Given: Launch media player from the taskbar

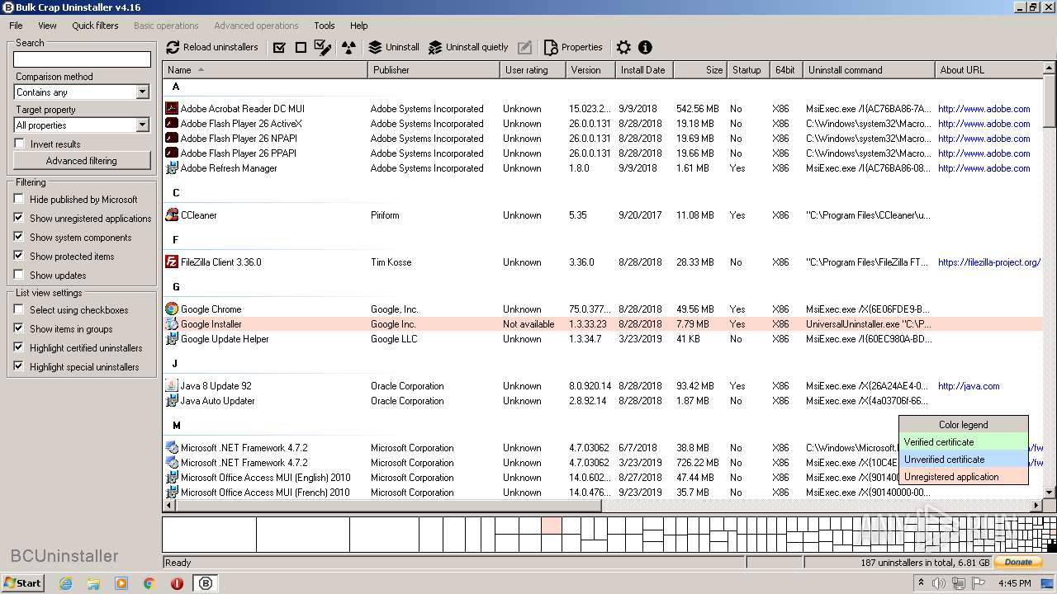Looking at the screenshot, I should (121, 582).
